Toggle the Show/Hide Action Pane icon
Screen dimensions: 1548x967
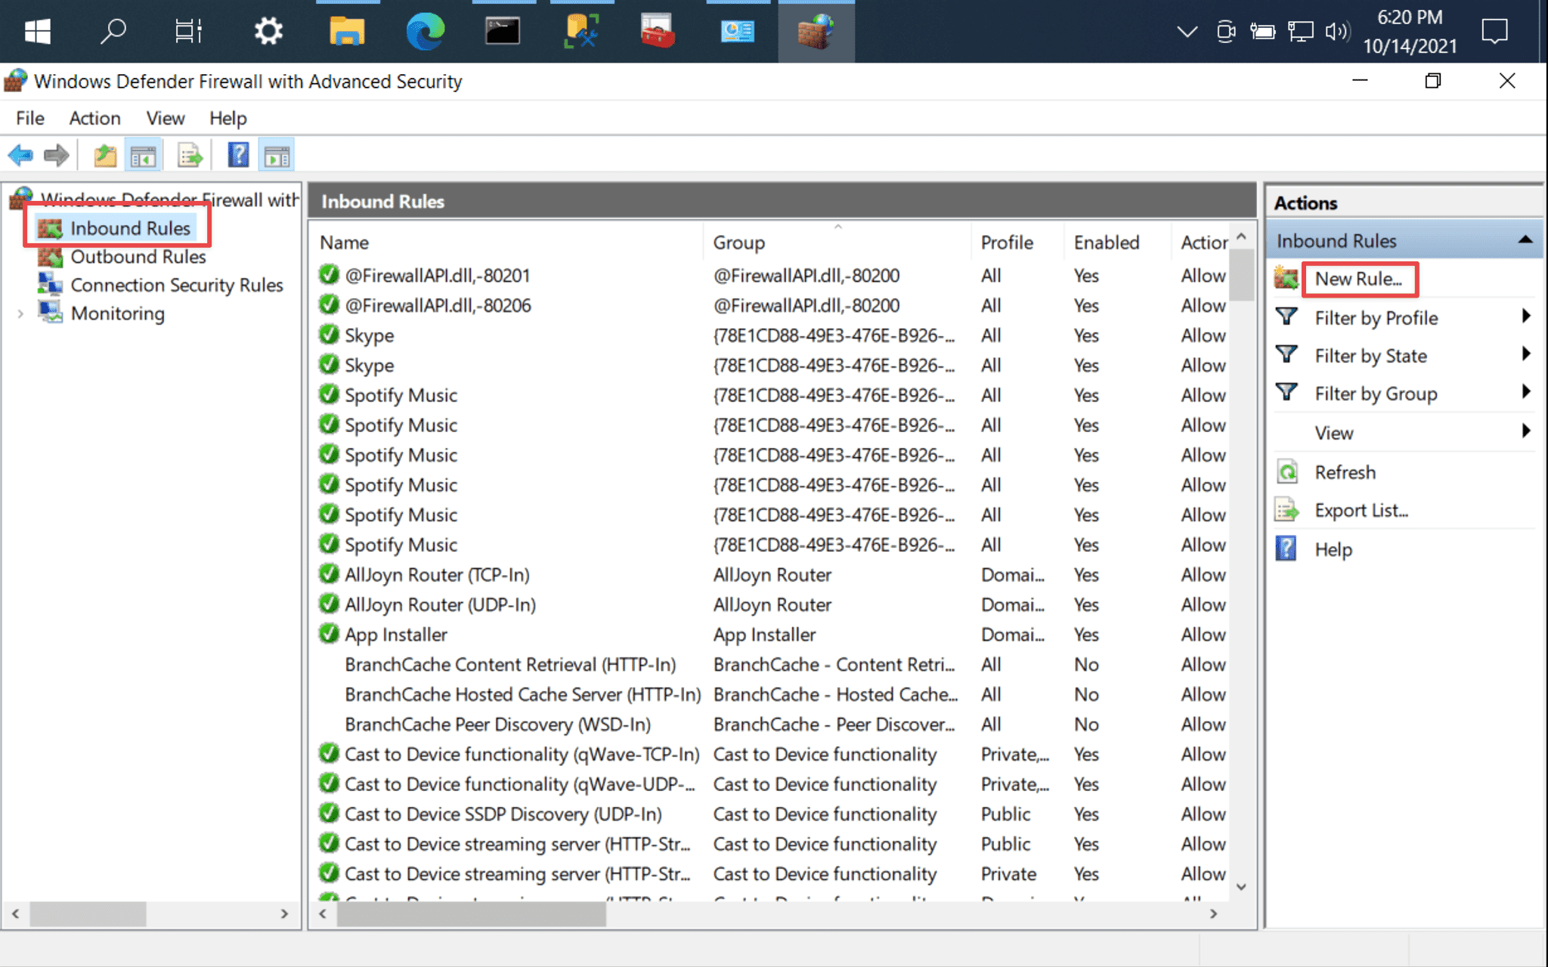[277, 156]
